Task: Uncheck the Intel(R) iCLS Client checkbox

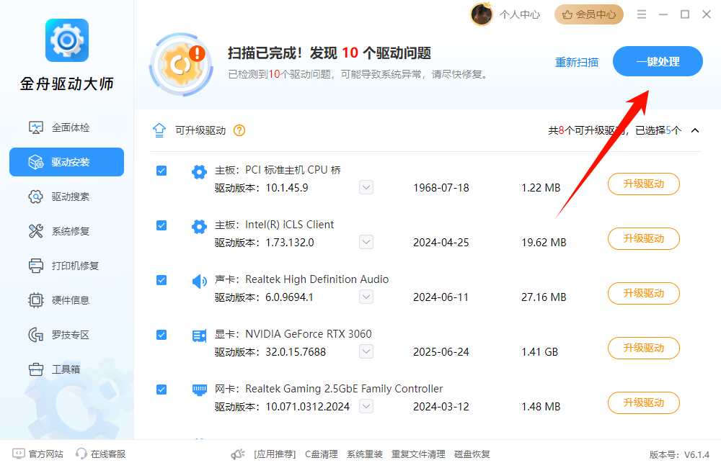Action: pos(162,225)
